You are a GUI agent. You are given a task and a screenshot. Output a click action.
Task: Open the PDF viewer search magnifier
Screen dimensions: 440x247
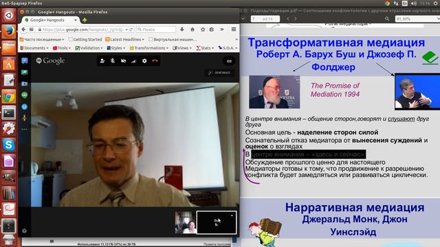(387, 19)
